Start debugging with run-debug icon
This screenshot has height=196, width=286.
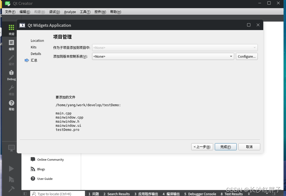[11, 179]
